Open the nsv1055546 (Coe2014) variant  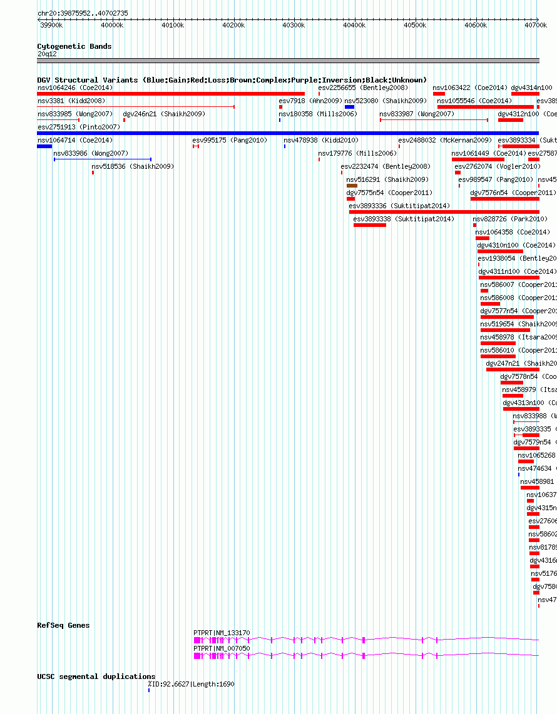pyautogui.click(x=474, y=101)
